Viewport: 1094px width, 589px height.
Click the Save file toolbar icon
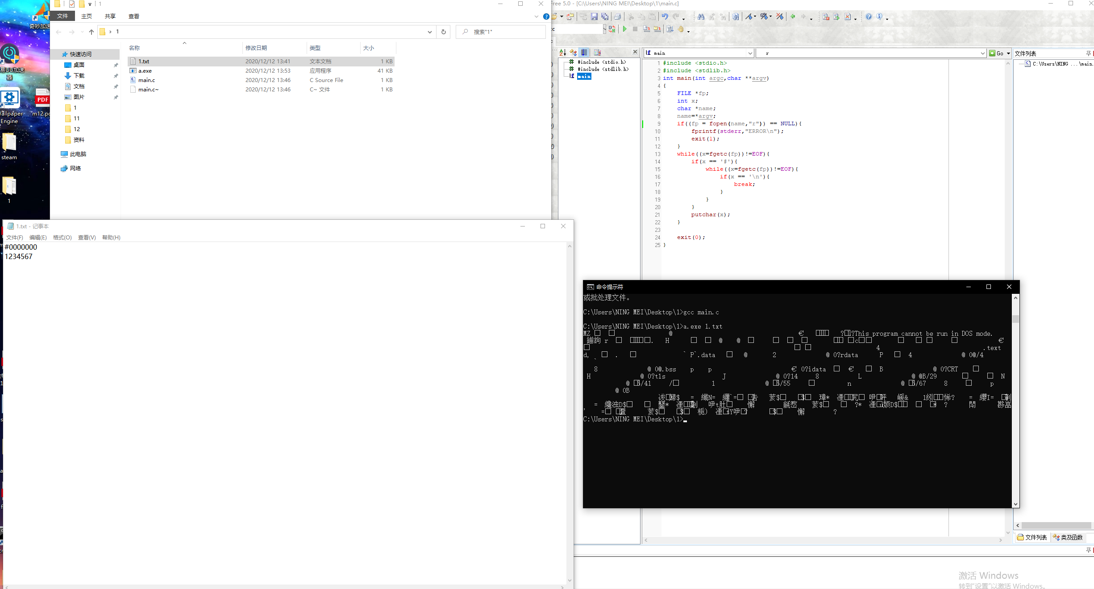[x=594, y=17]
